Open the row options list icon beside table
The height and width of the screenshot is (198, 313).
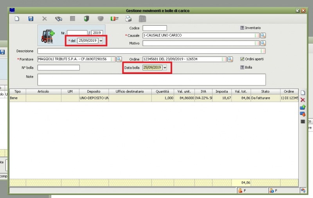pyautogui.click(x=302, y=122)
